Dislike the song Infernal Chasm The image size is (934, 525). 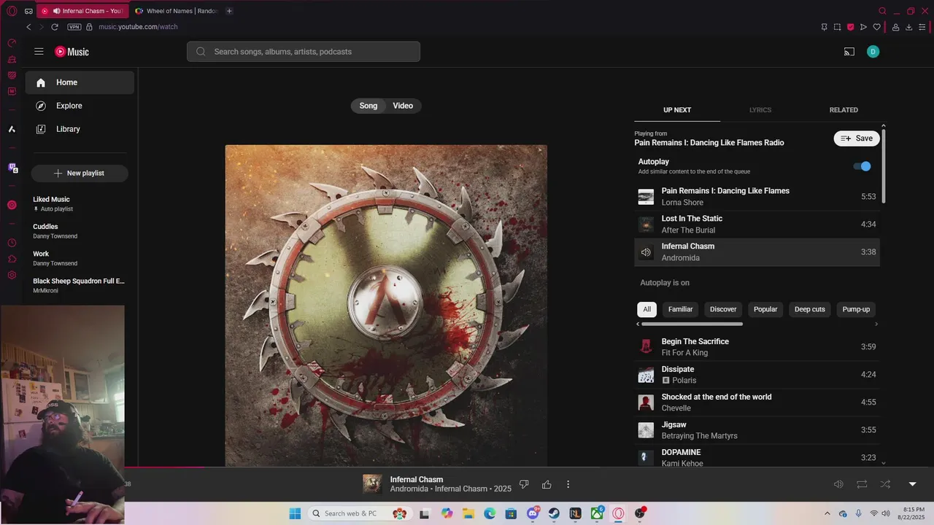click(524, 484)
